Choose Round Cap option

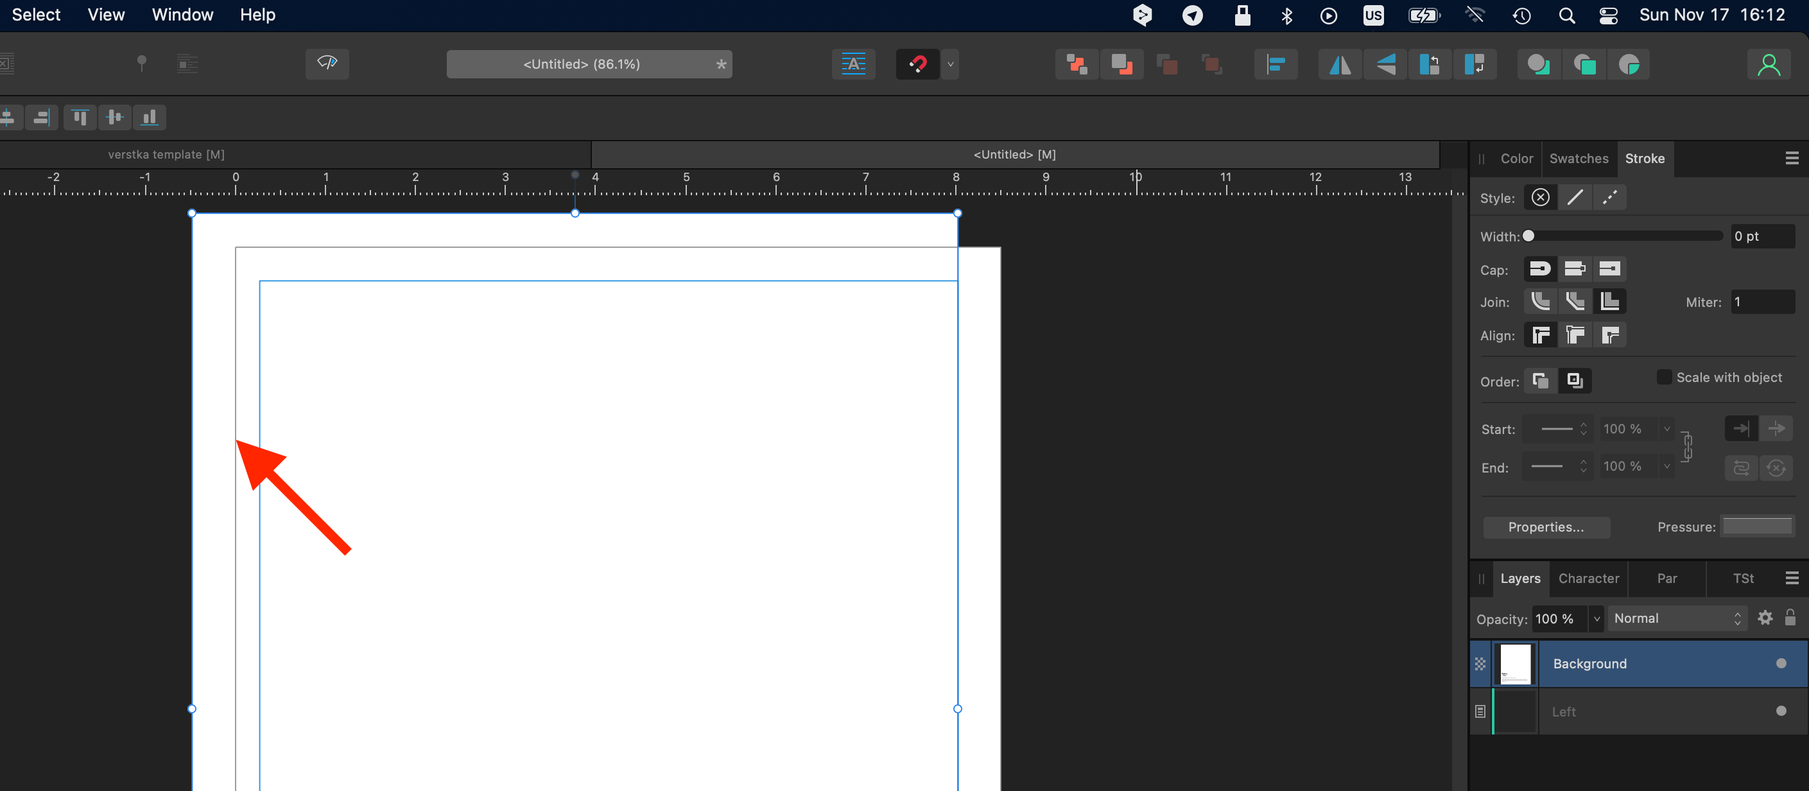click(1540, 268)
